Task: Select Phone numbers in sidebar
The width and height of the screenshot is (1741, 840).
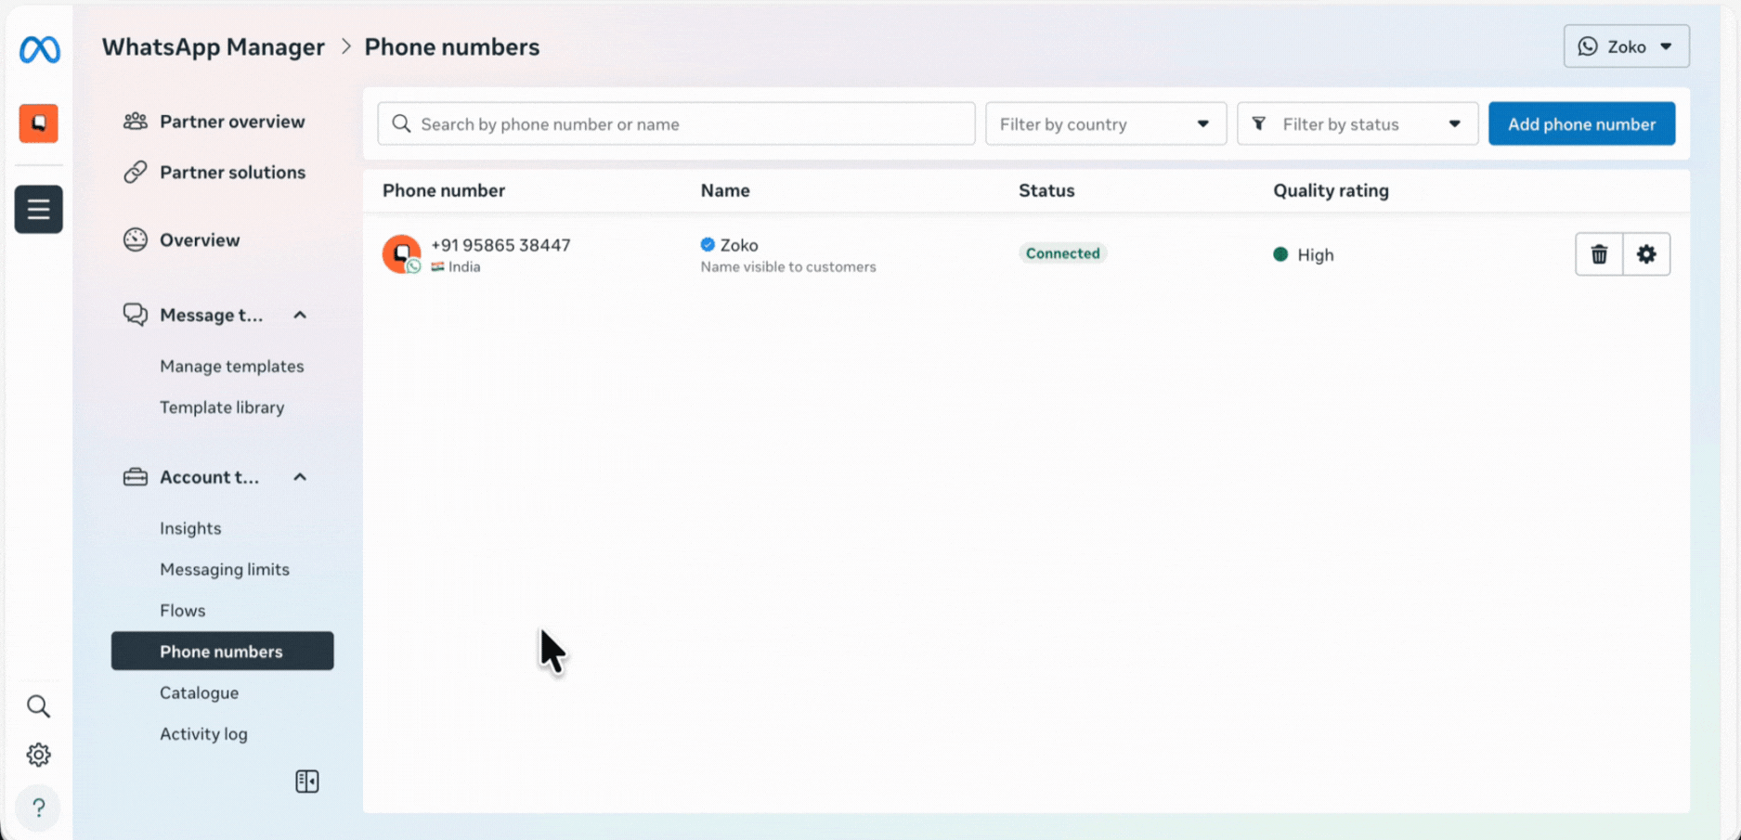Action: click(222, 651)
